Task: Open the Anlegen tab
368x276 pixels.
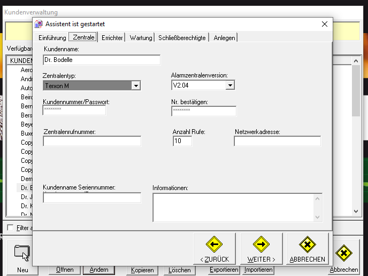Action: [x=224, y=37]
